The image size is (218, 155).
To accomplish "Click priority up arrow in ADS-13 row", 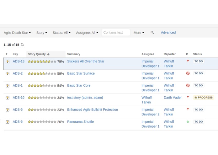I will pyautogui.click(x=188, y=61).
